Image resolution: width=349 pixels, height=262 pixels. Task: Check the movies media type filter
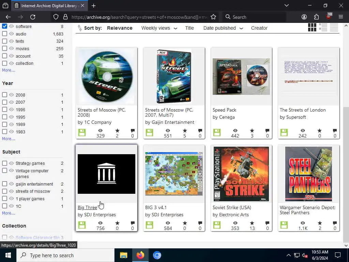4,48
